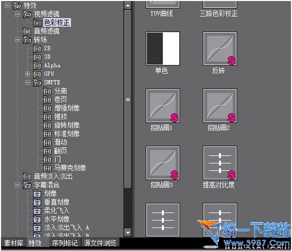Select the SMPTE tree item
292x251 pixels.
click(x=52, y=82)
